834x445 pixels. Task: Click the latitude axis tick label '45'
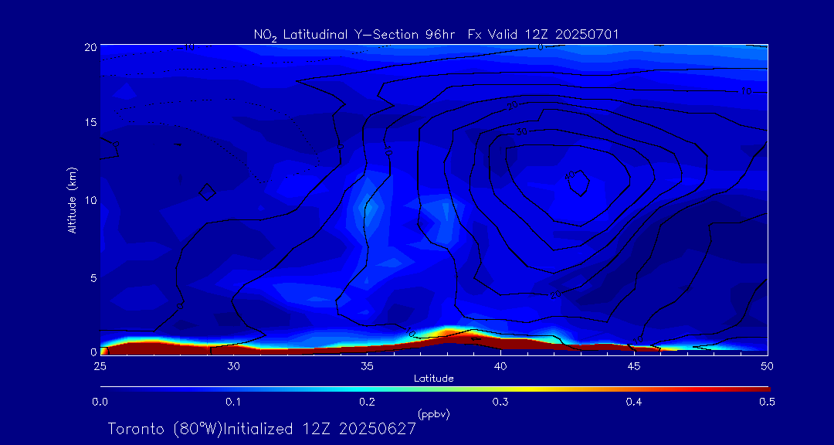(x=634, y=365)
